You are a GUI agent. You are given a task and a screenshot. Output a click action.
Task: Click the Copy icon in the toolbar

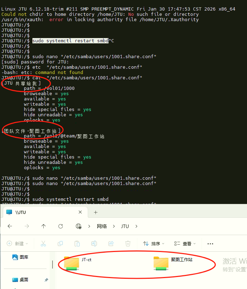click(60, 244)
